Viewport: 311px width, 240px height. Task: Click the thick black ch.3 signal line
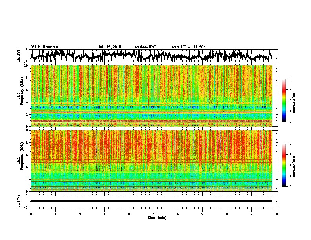(152, 201)
